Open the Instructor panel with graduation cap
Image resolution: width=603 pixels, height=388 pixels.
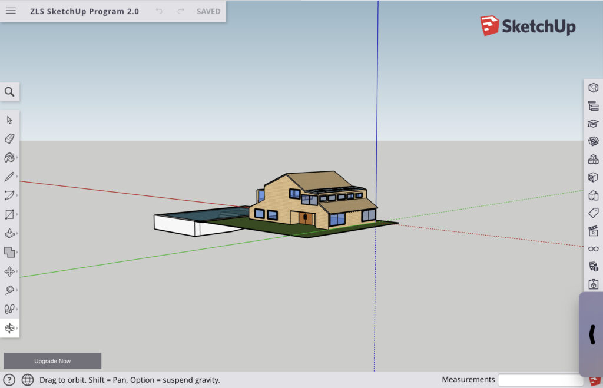coord(593,124)
